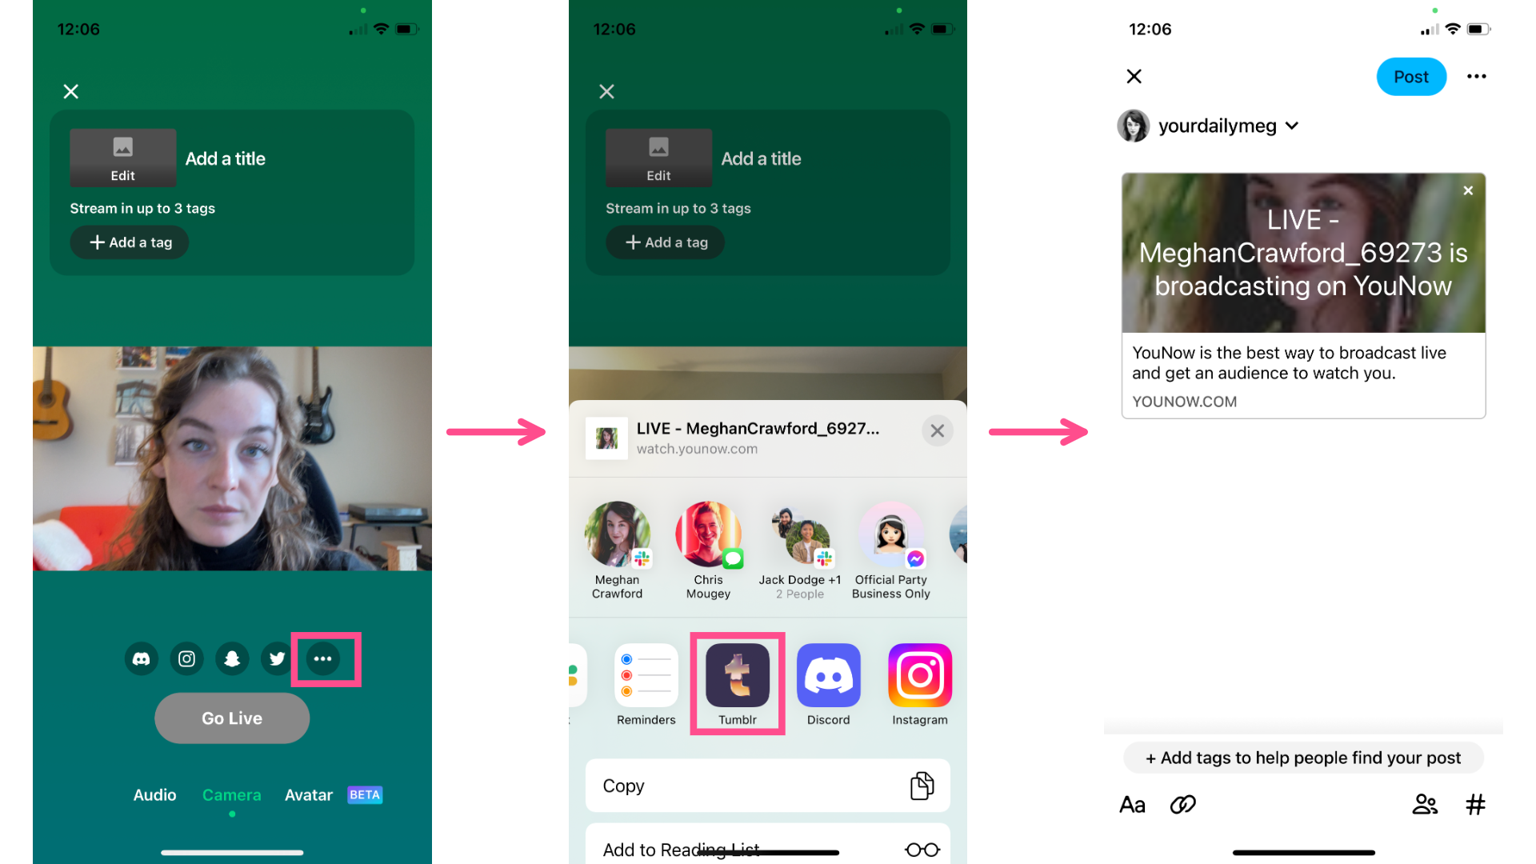Tap the Snapchat icon on YouNow
This screenshot has width=1536, height=864.
pos(231,659)
